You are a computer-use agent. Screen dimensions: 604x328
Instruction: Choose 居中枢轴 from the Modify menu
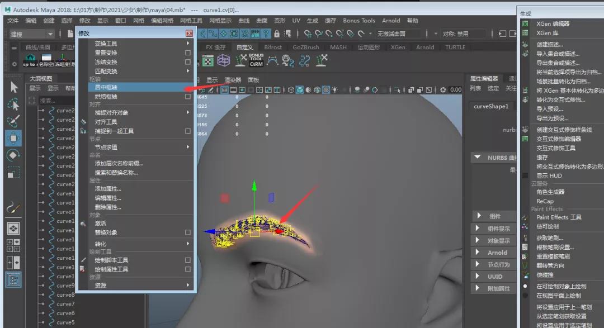(x=106, y=87)
